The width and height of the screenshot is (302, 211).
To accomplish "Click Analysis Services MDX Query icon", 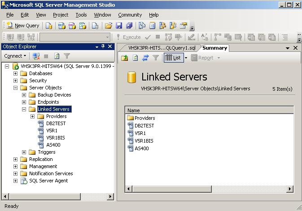I will pos(62,25).
